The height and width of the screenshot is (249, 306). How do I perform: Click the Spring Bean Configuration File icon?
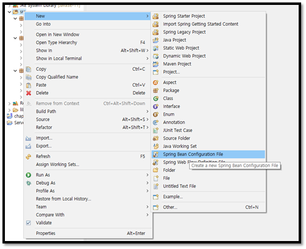tap(155, 154)
